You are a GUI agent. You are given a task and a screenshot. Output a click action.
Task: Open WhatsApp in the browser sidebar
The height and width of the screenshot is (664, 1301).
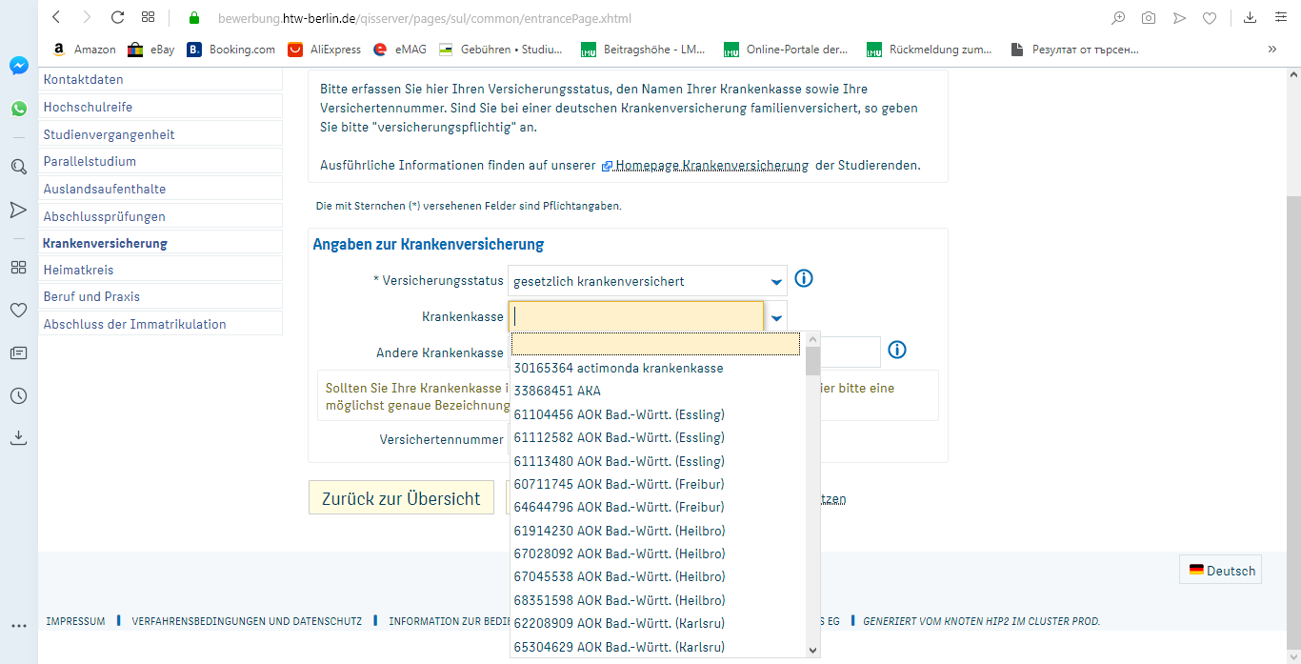tap(19, 109)
